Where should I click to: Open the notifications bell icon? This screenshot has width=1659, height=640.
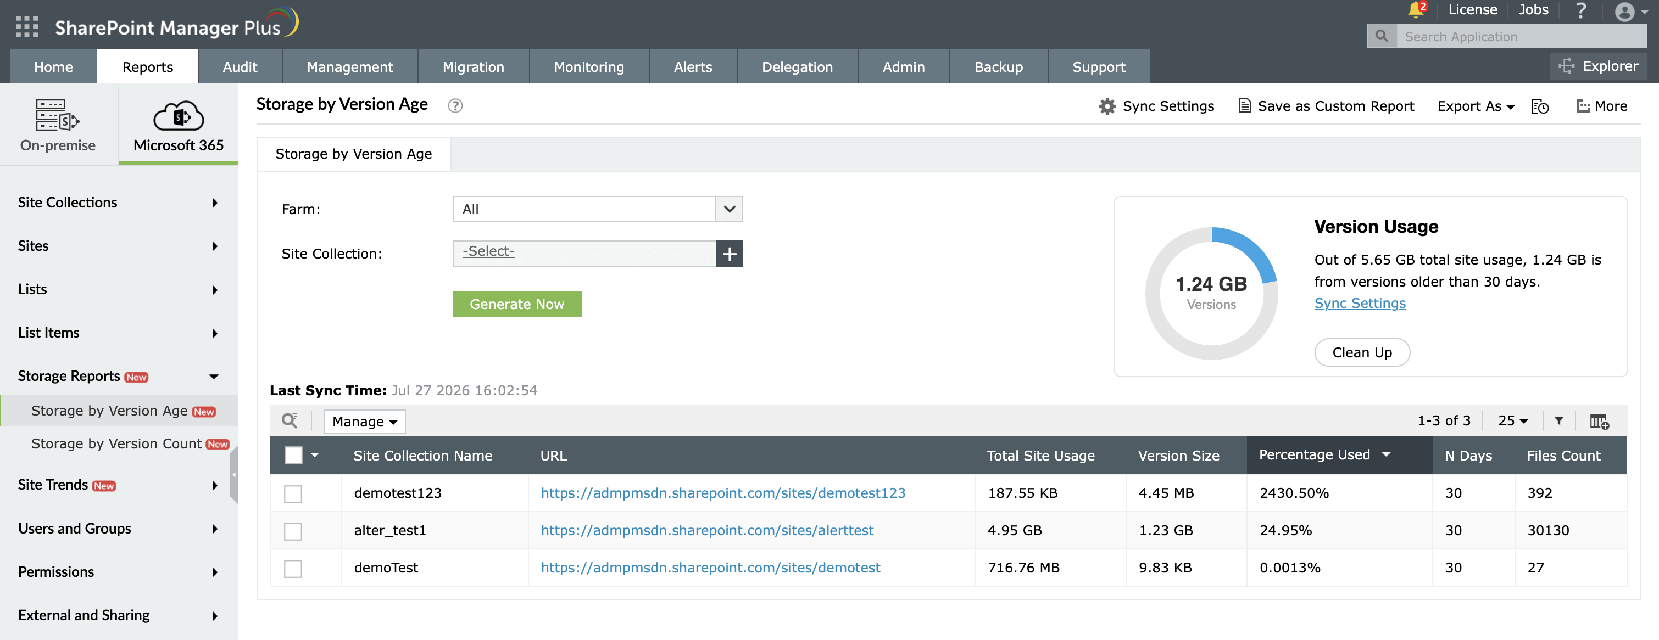[1416, 10]
